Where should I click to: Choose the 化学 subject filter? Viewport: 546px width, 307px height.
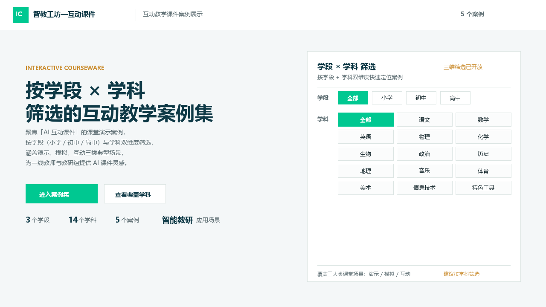coord(483,137)
